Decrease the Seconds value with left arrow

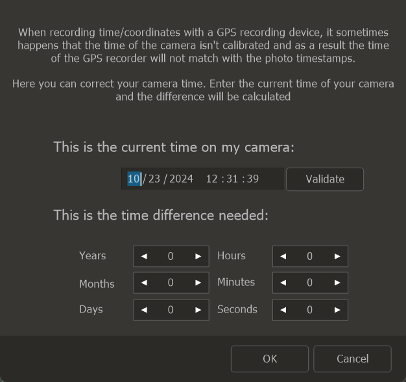tap(283, 310)
